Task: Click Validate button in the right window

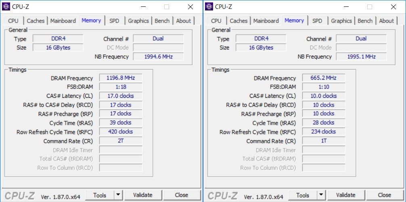Action: (x=346, y=195)
